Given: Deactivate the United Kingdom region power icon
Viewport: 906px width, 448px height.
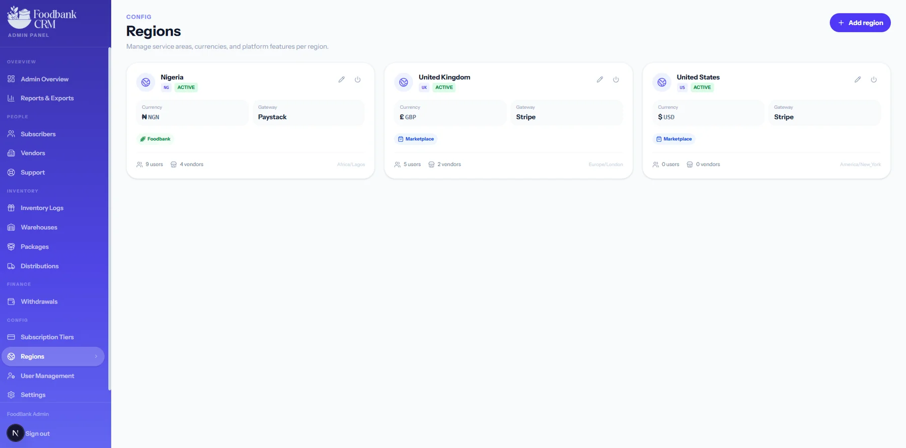Looking at the screenshot, I should click(x=616, y=80).
